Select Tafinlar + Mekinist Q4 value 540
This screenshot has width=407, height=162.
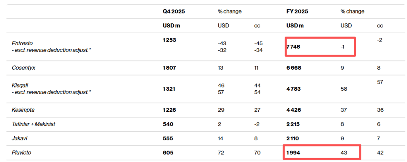tap(168, 124)
